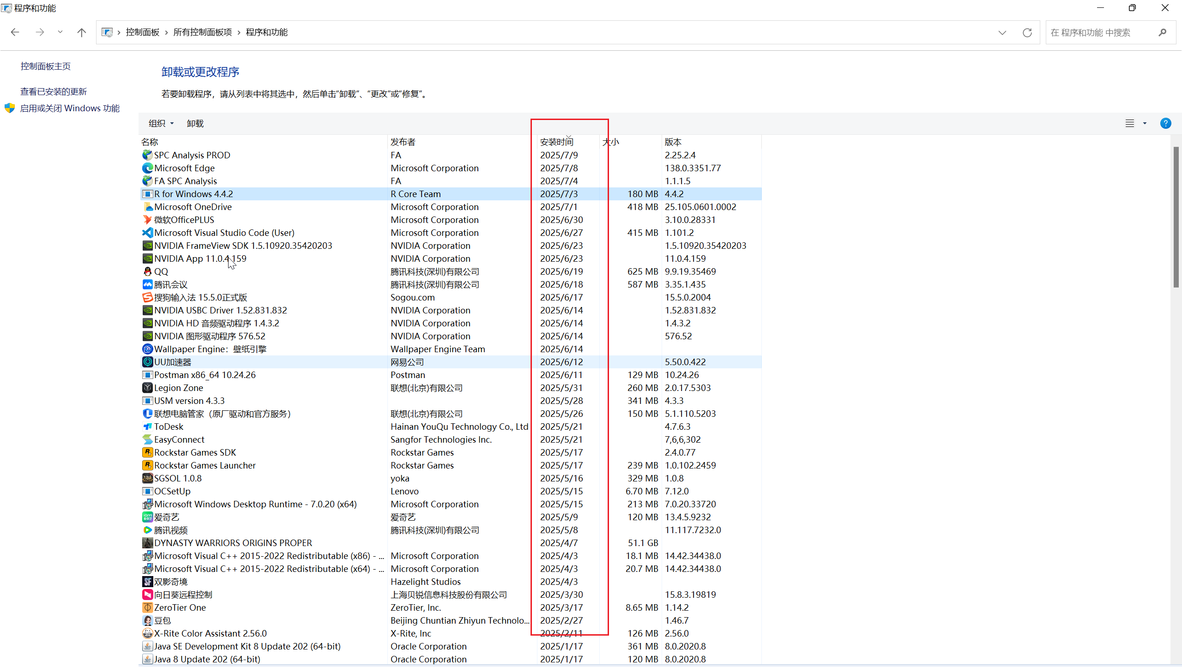The height and width of the screenshot is (667, 1182).
Task: Change view with the view layout button
Action: 1130,123
